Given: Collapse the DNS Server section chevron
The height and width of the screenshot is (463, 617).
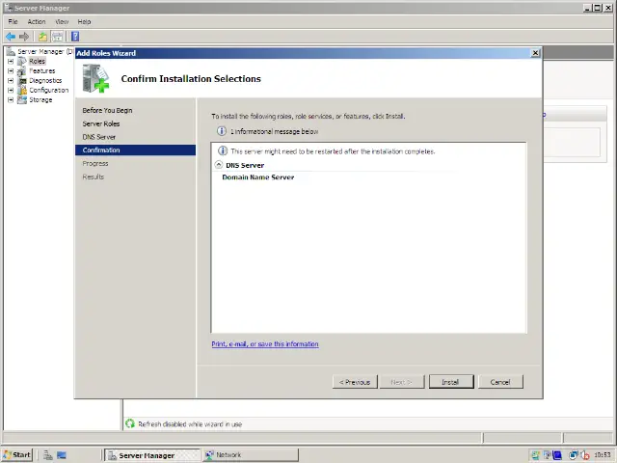Looking at the screenshot, I should coord(219,165).
